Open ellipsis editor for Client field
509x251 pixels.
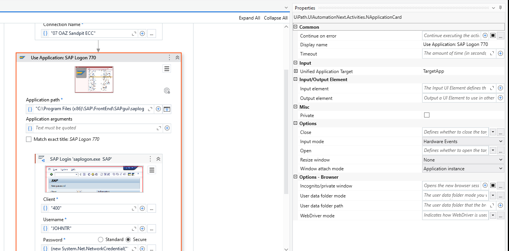click(x=152, y=209)
